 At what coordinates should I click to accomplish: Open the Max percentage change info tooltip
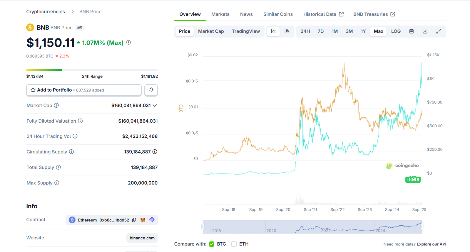click(128, 43)
